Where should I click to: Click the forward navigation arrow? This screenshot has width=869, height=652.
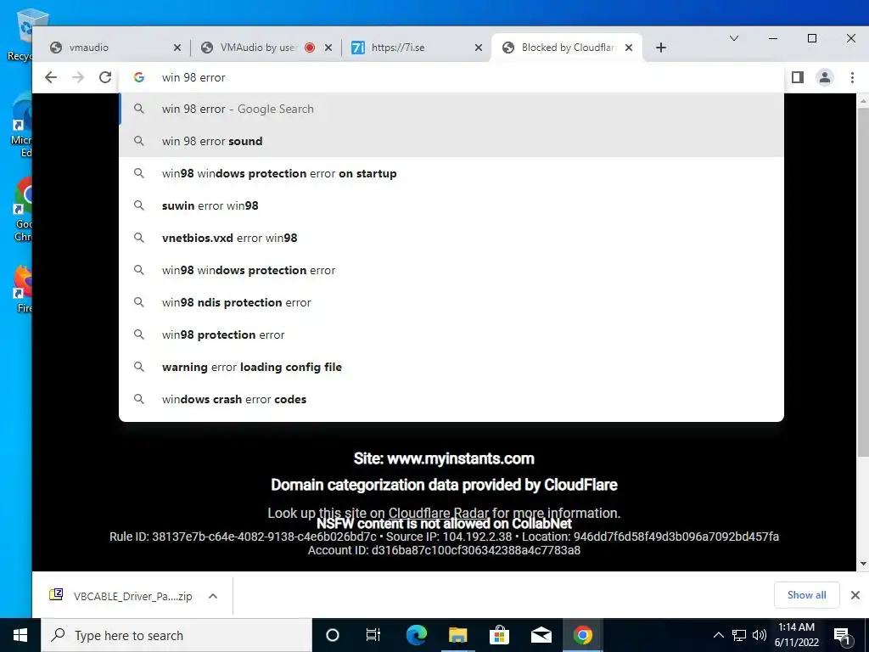click(x=78, y=77)
